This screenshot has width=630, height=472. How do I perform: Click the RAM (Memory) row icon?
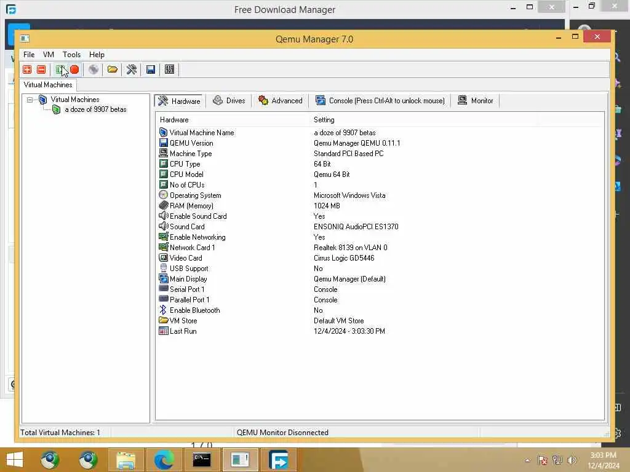pyautogui.click(x=163, y=205)
